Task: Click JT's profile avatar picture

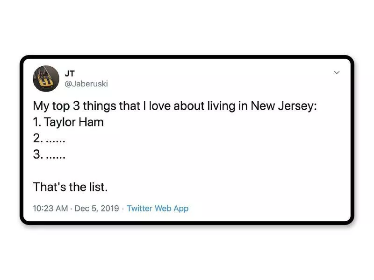Action: (x=45, y=78)
